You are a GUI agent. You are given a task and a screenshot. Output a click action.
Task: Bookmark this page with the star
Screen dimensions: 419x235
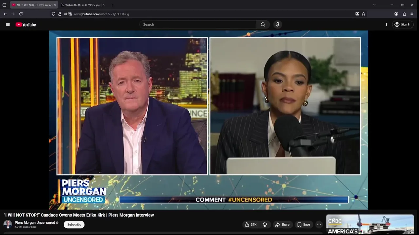click(x=364, y=14)
